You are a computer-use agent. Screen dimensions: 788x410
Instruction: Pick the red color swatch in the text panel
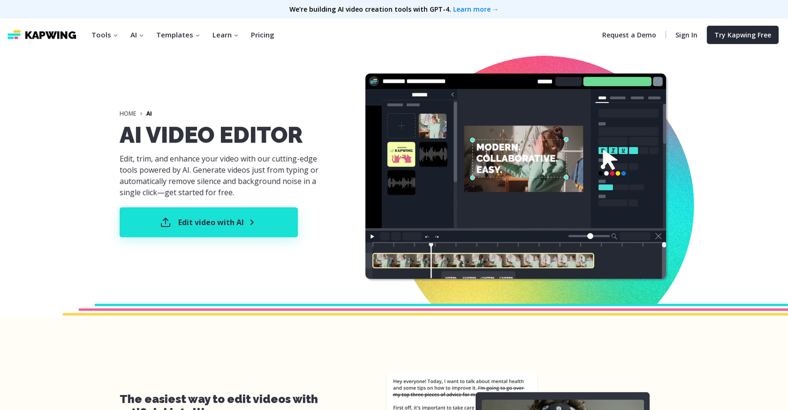click(x=612, y=174)
